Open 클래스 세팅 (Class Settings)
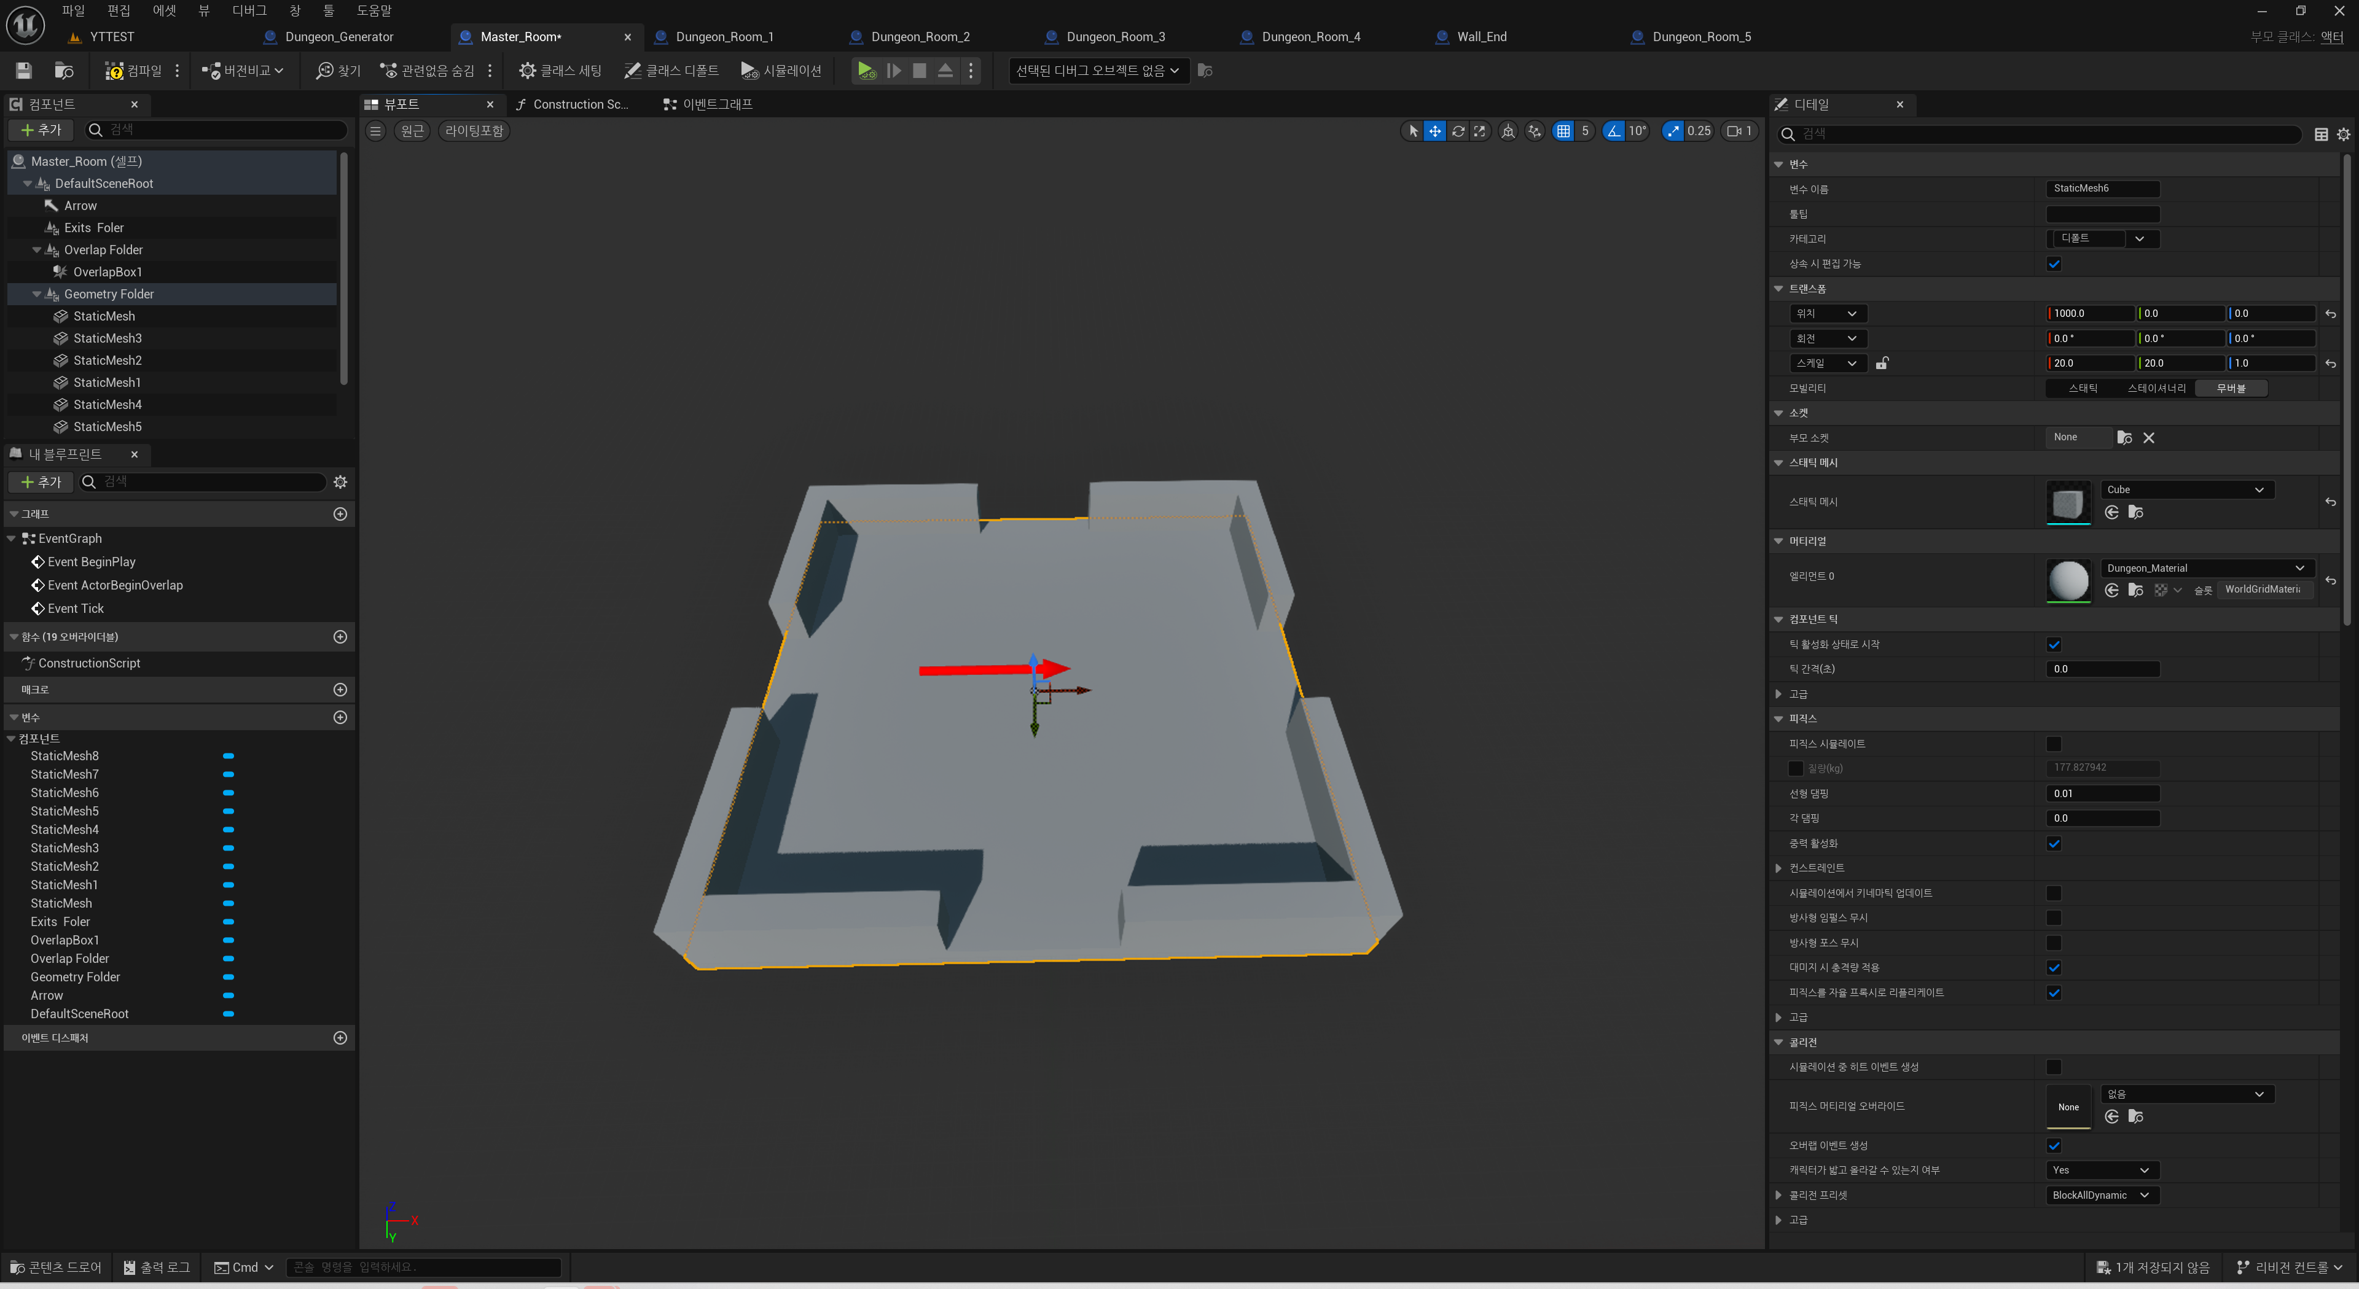The image size is (2359, 1289). point(560,71)
